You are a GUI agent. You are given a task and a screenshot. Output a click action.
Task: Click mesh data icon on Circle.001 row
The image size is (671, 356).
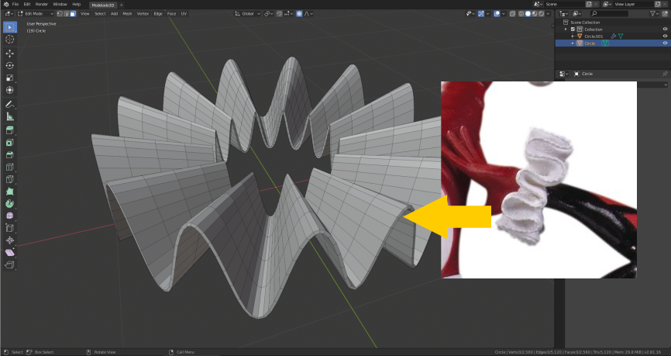pos(620,36)
